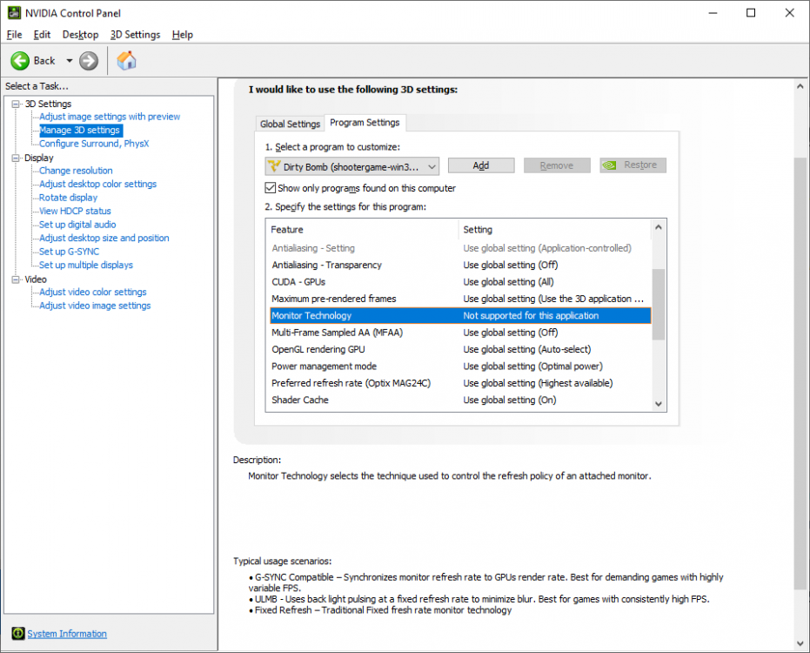Select Maximum pre-rendered frames row
Viewport: 810px width, 653px height.
(459, 299)
